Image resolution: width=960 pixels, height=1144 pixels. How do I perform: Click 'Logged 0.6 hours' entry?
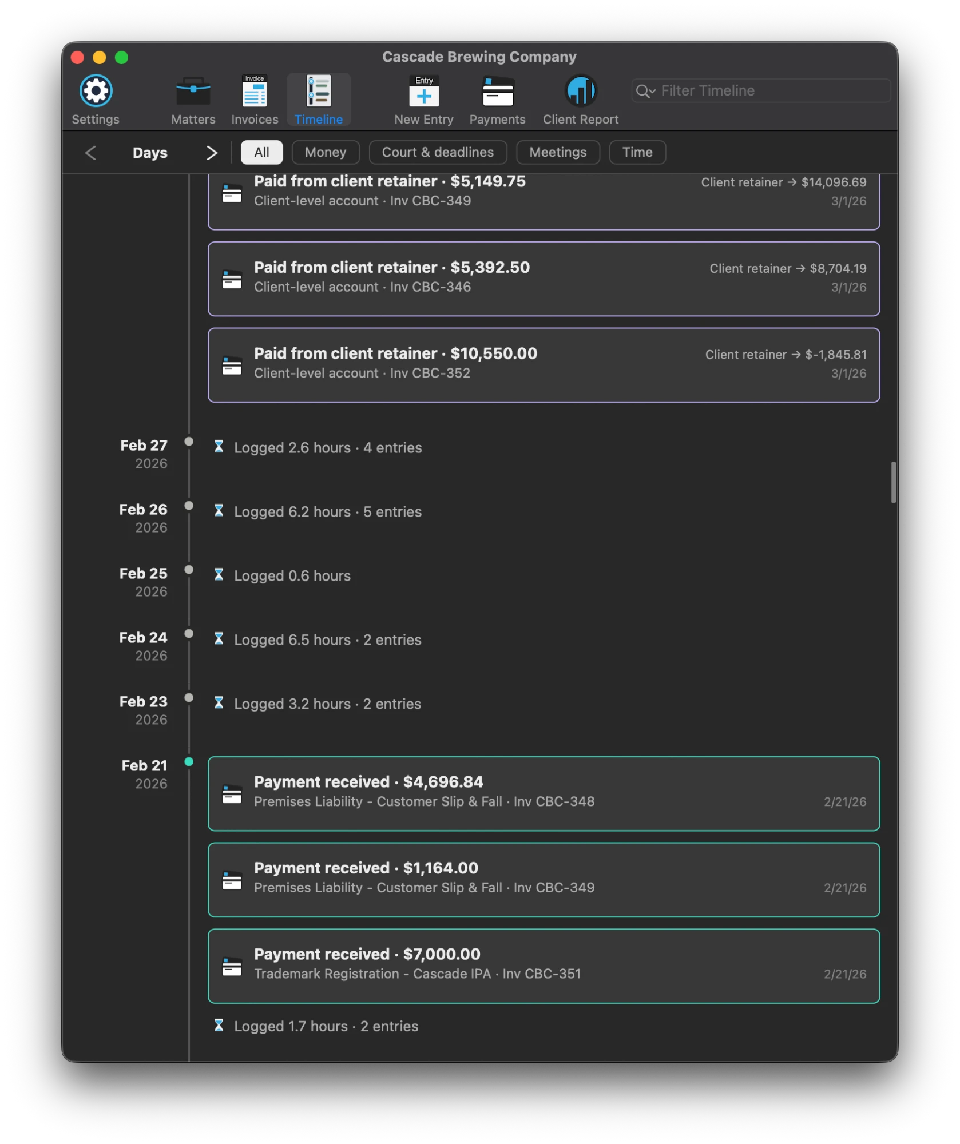click(x=292, y=576)
